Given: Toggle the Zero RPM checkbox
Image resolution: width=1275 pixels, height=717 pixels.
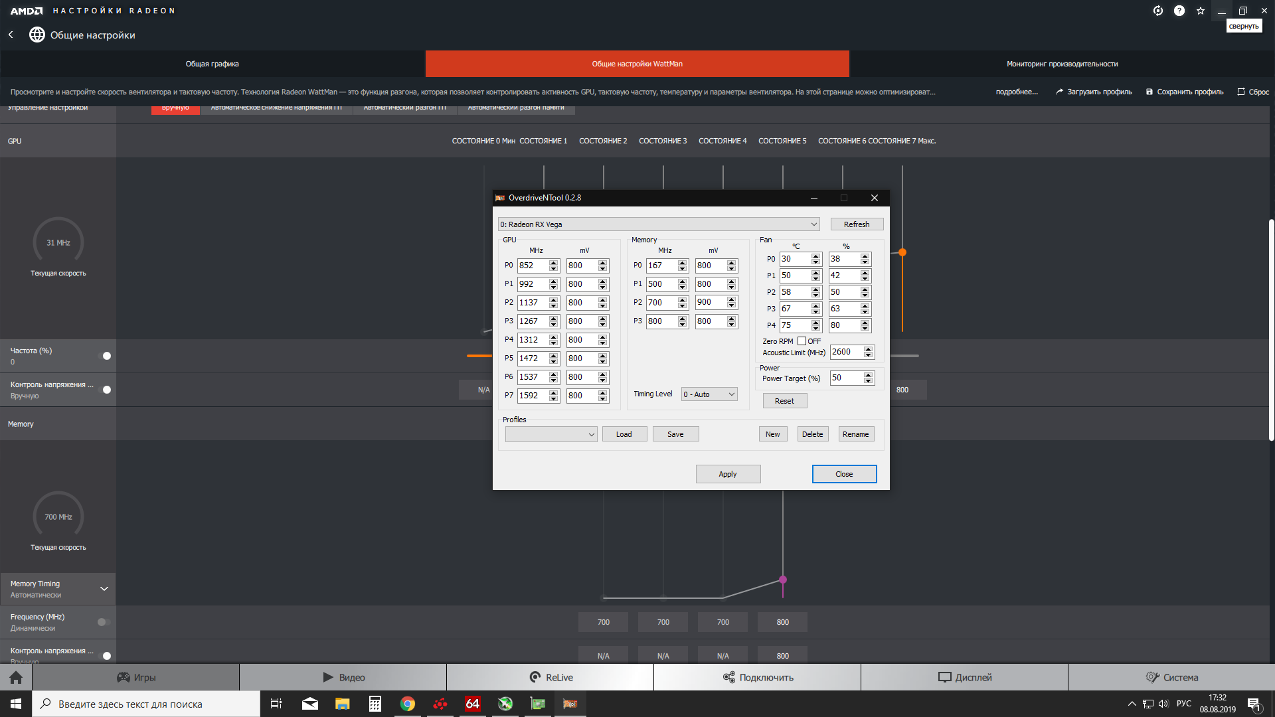Looking at the screenshot, I should [802, 341].
